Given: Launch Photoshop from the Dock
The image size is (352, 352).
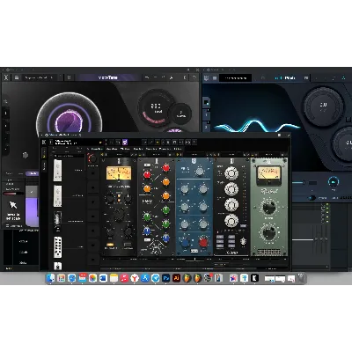Looking at the screenshot, I should coord(166,278).
